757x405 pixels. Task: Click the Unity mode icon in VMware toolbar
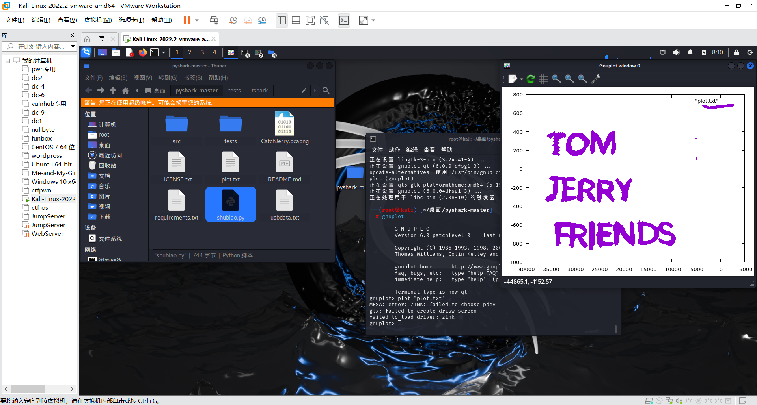coord(324,20)
